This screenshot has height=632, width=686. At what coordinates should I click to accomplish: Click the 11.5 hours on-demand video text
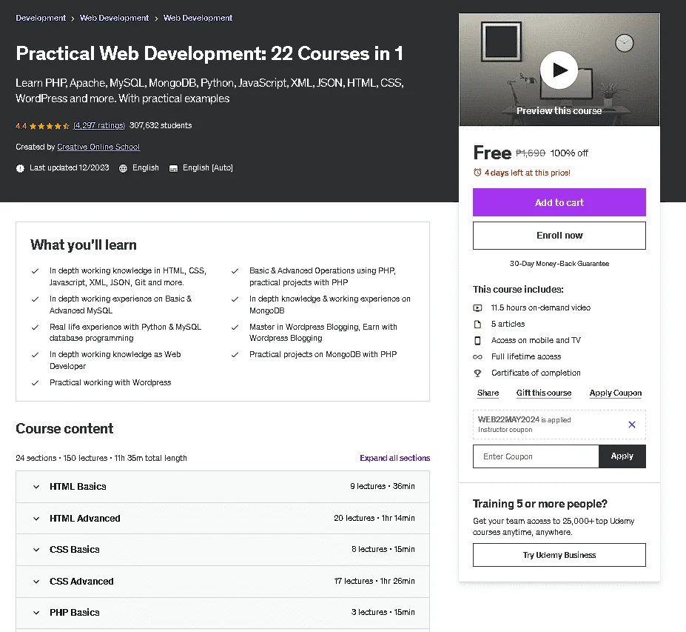(541, 307)
